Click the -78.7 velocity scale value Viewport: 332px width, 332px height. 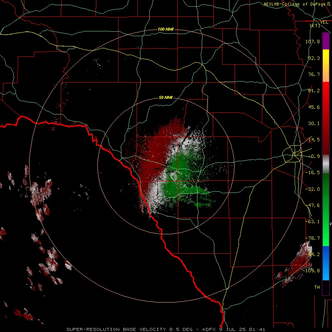[312, 238]
